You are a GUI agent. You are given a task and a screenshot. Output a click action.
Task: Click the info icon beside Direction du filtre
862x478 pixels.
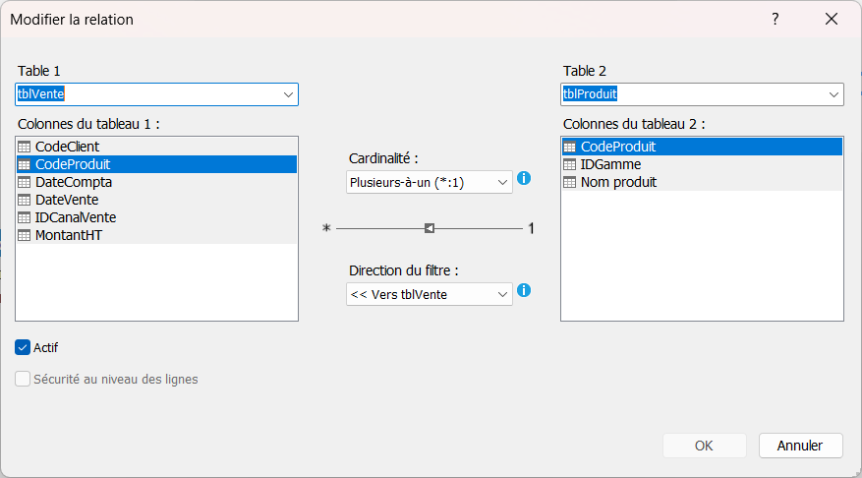(x=524, y=290)
